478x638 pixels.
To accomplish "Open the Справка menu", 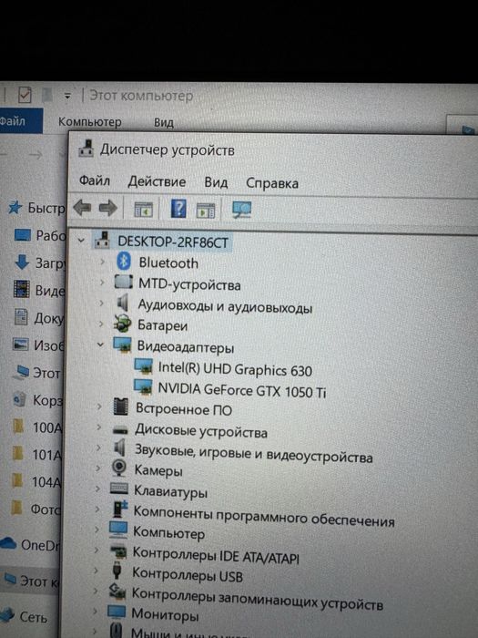I will (x=272, y=183).
